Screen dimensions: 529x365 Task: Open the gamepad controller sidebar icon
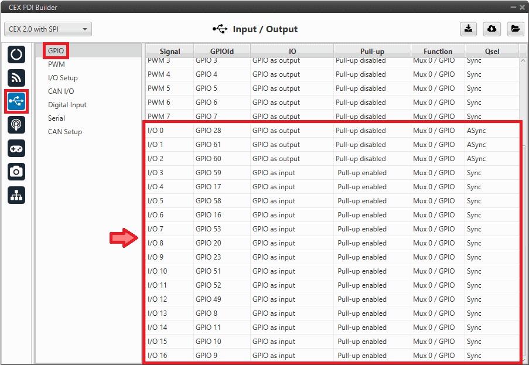pos(16,148)
